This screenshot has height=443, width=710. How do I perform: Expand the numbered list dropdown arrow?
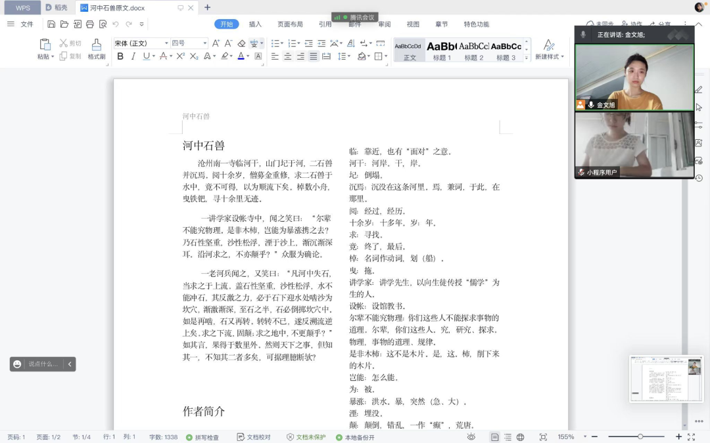pyautogui.click(x=299, y=43)
